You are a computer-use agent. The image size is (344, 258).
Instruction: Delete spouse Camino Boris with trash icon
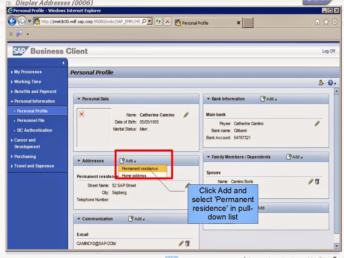pyautogui.click(x=317, y=181)
